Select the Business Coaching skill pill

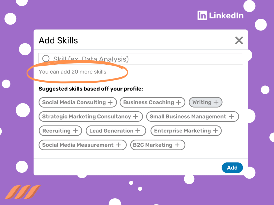click(152, 102)
